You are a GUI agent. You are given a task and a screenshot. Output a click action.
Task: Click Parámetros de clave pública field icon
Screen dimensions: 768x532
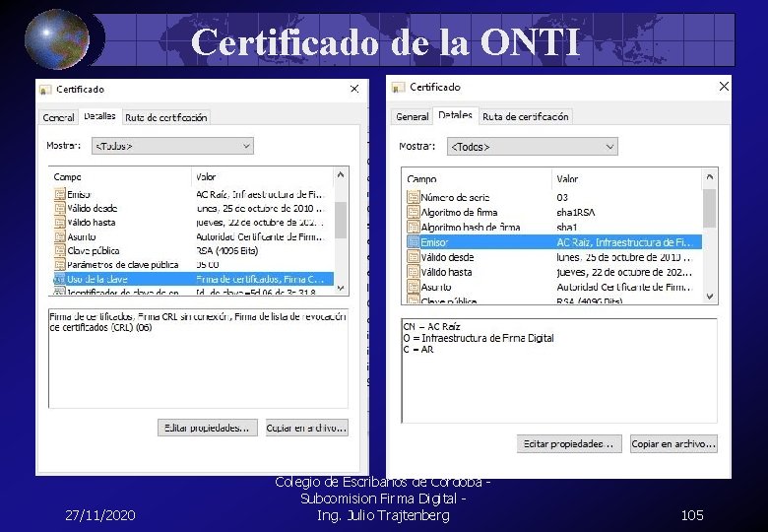(60, 265)
